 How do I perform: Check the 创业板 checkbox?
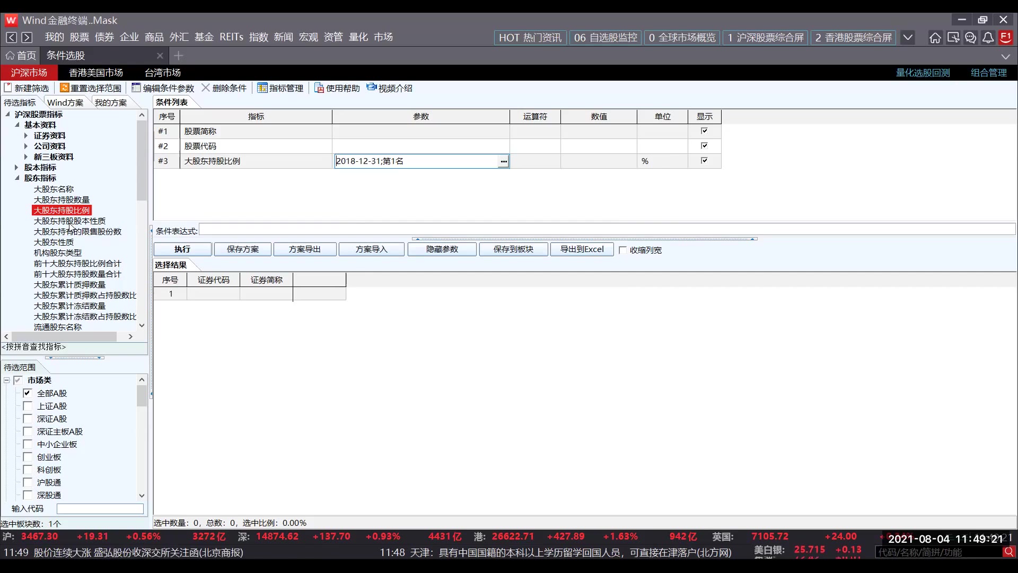pos(28,457)
